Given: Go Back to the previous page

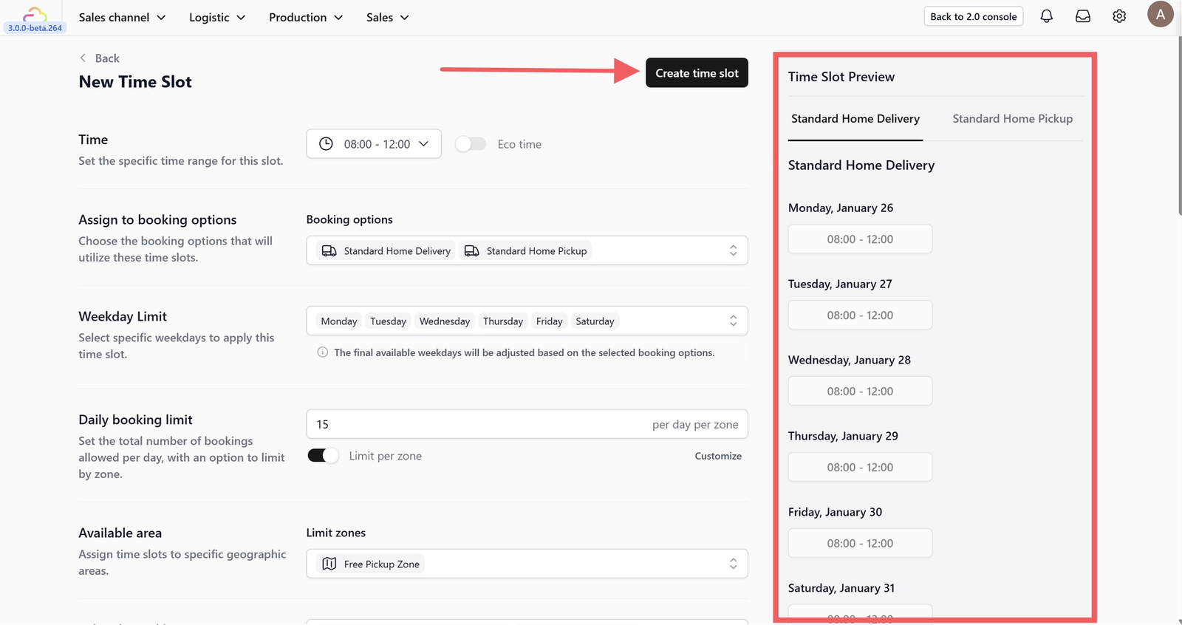Looking at the screenshot, I should [100, 58].
